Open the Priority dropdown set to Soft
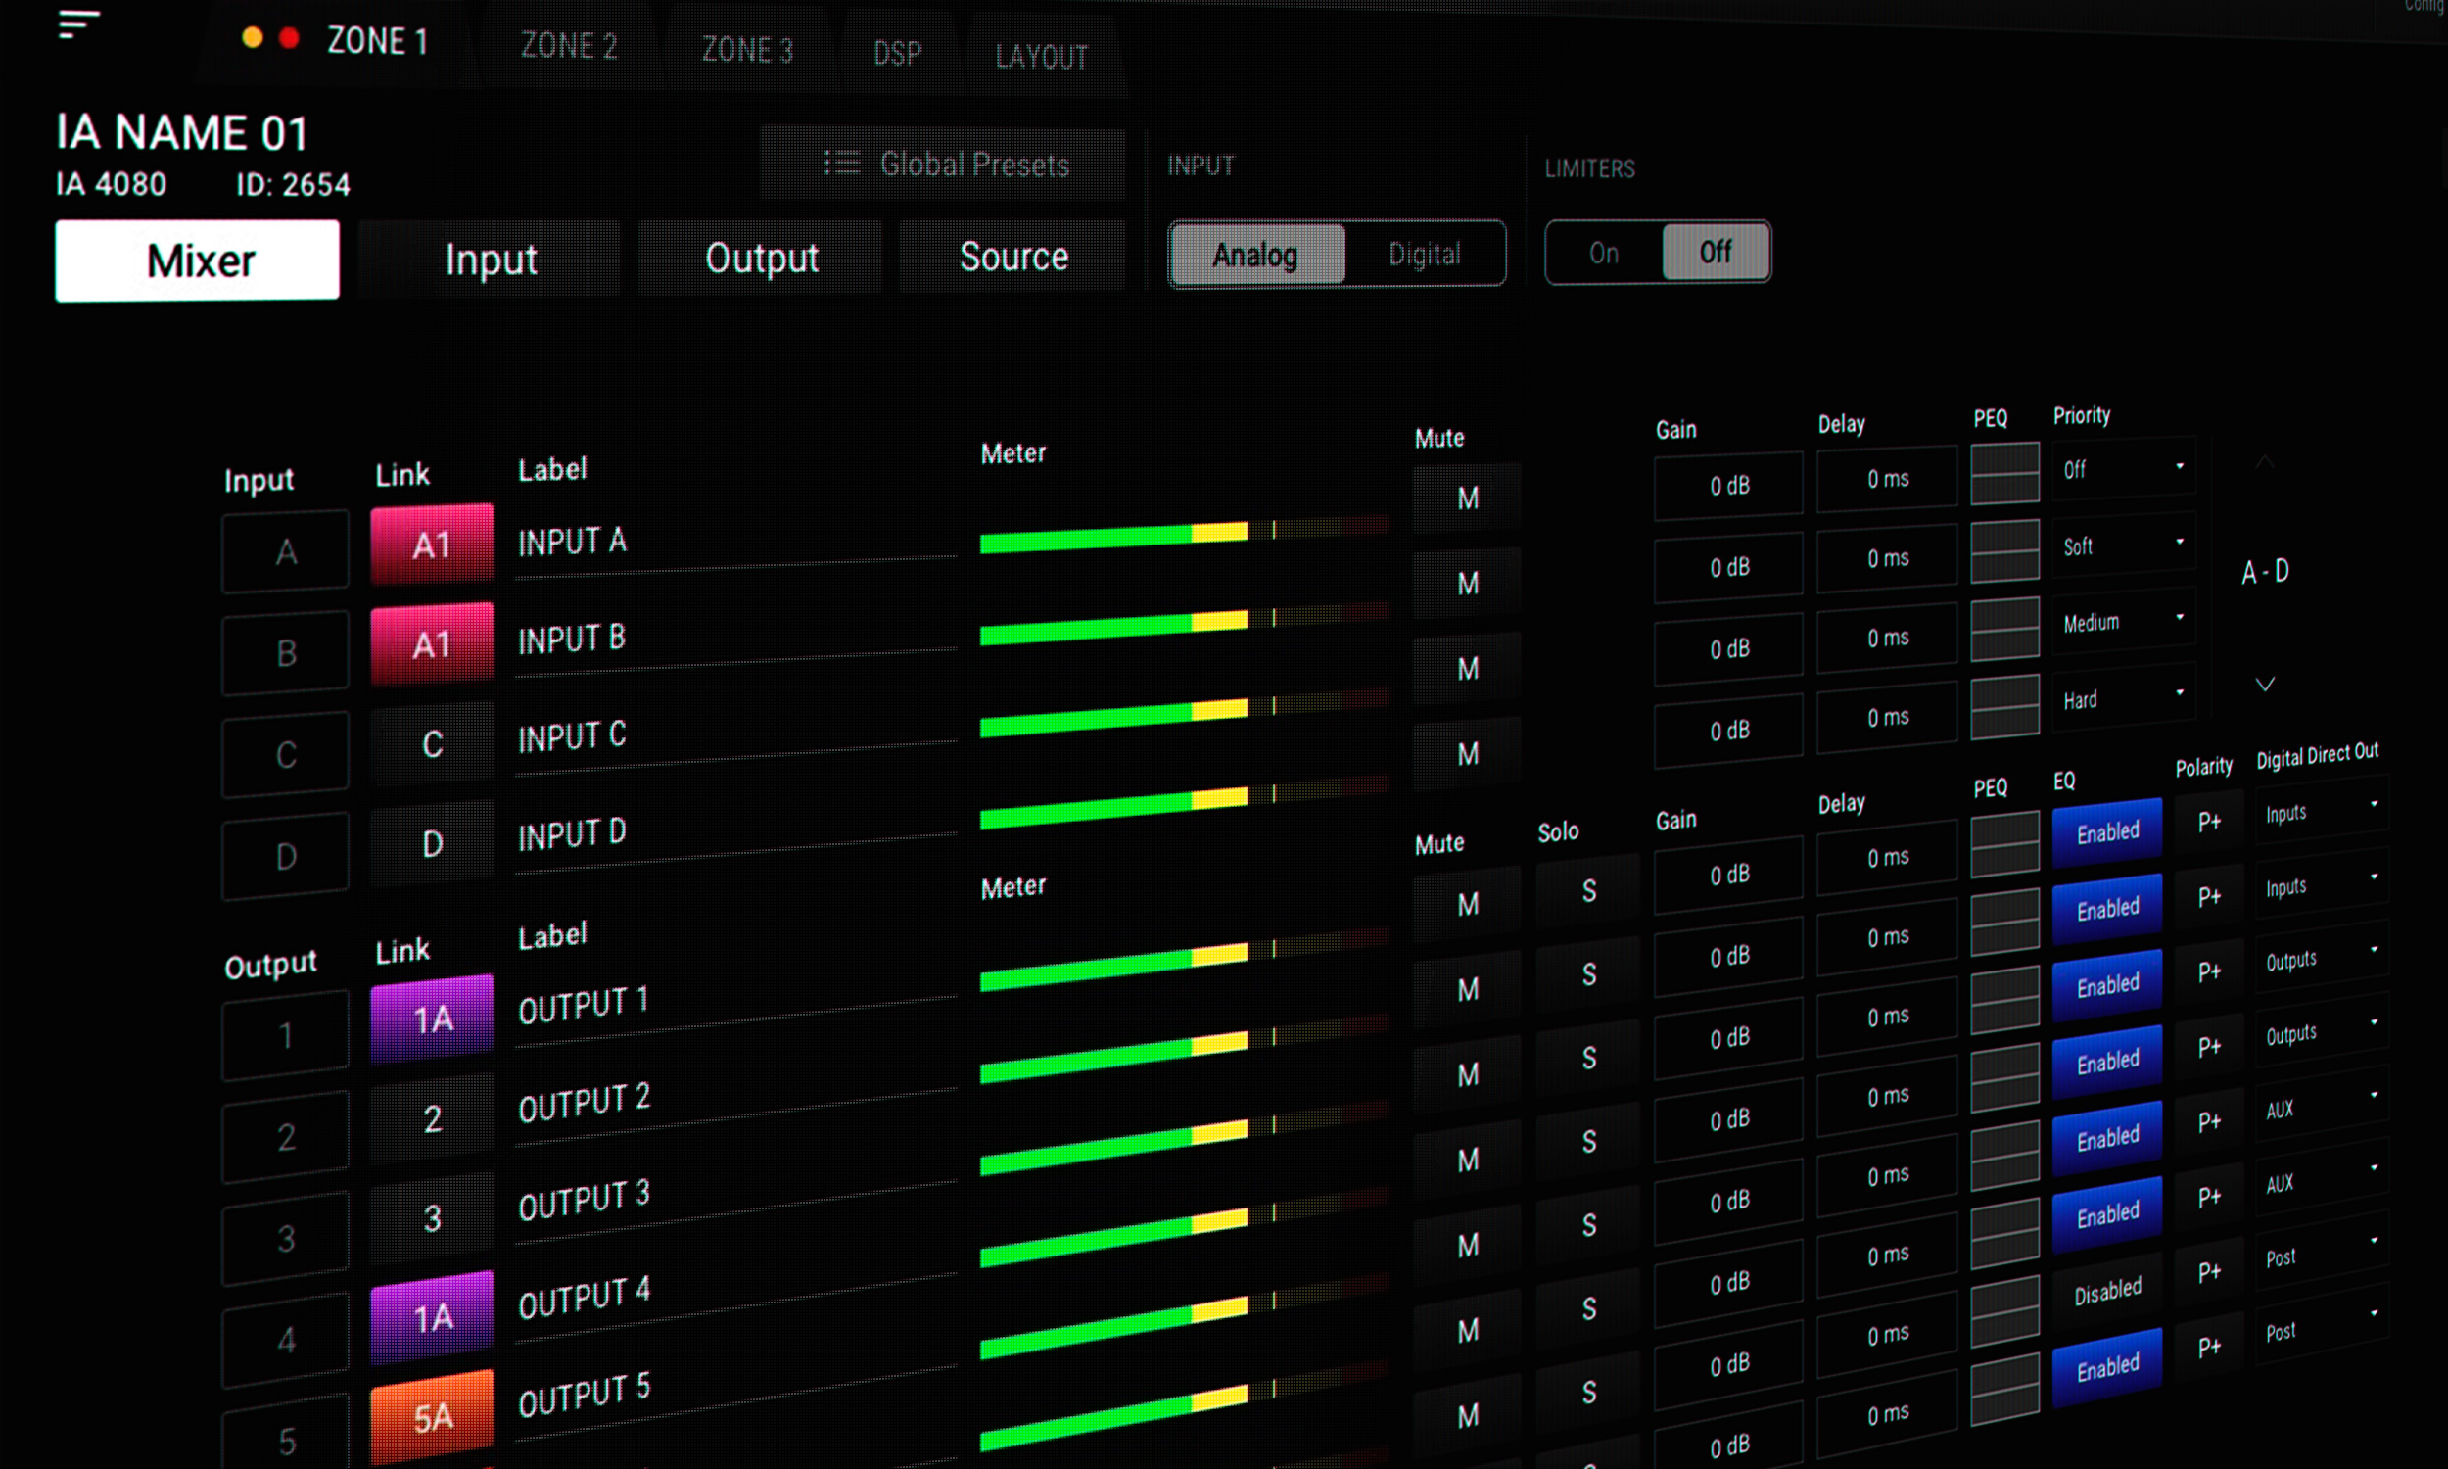The height and width of the screenshot is (1469, 2448). [2124, 545]
